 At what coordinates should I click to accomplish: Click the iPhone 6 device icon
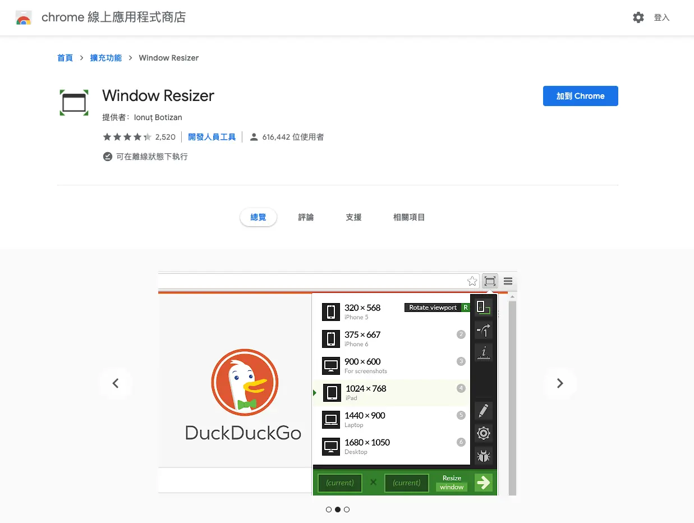(x=331, y=339)
